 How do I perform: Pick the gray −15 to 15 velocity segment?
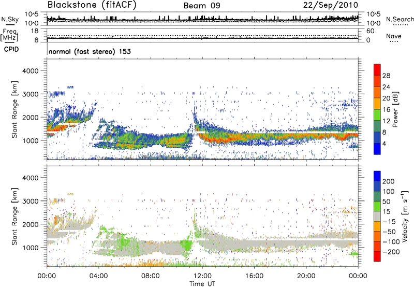(377, 217)
